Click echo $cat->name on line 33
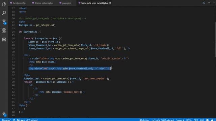This screenshot has height=121, width=216. coord(45,62)
